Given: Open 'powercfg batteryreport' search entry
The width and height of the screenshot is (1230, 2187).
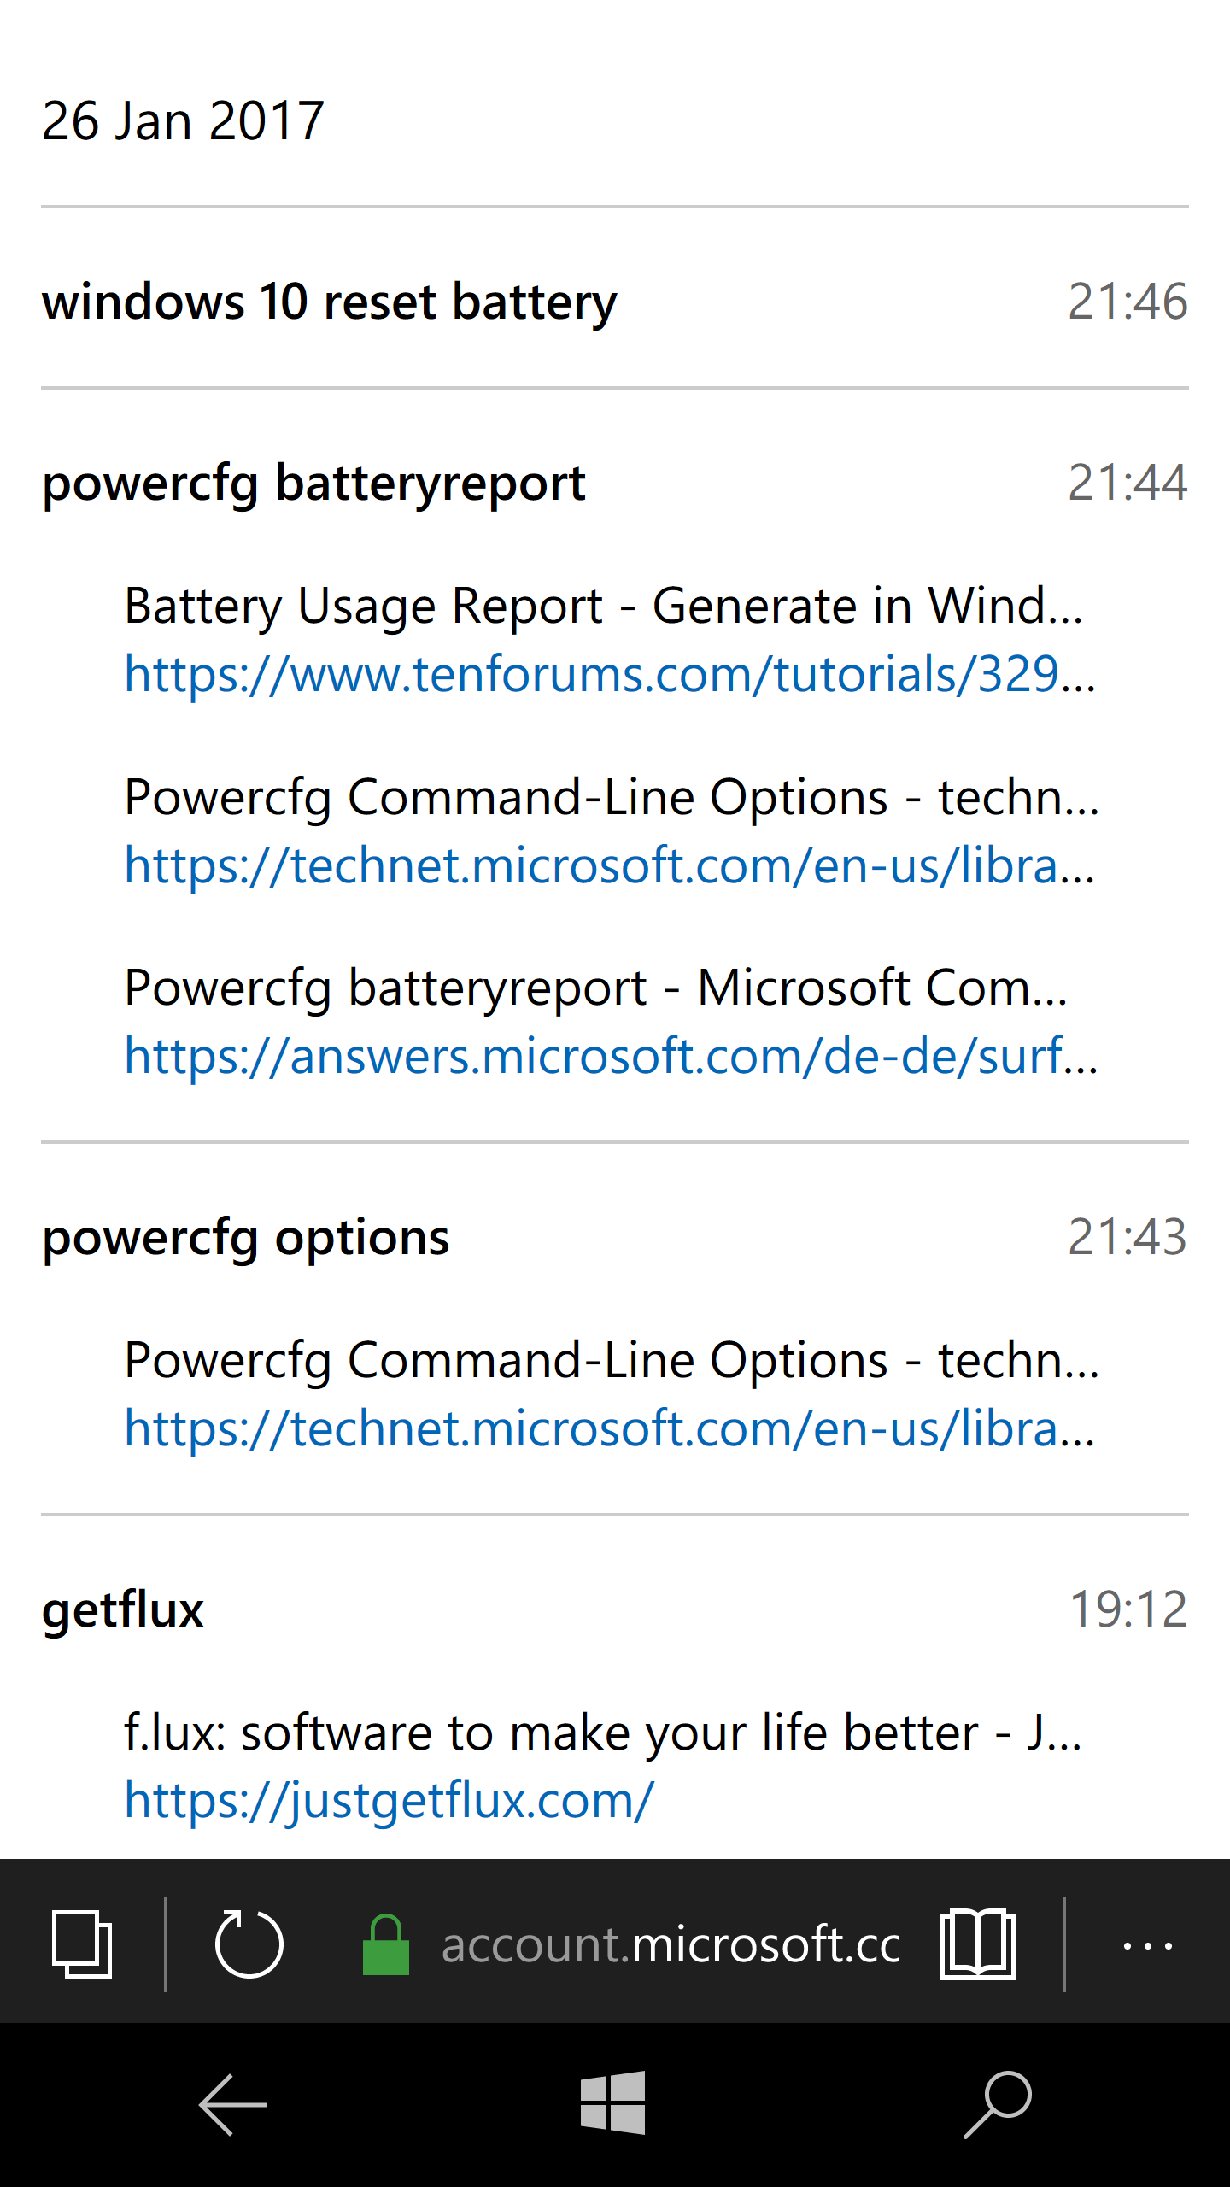Looking at the screenshot, I should click(x=615, y=483).
